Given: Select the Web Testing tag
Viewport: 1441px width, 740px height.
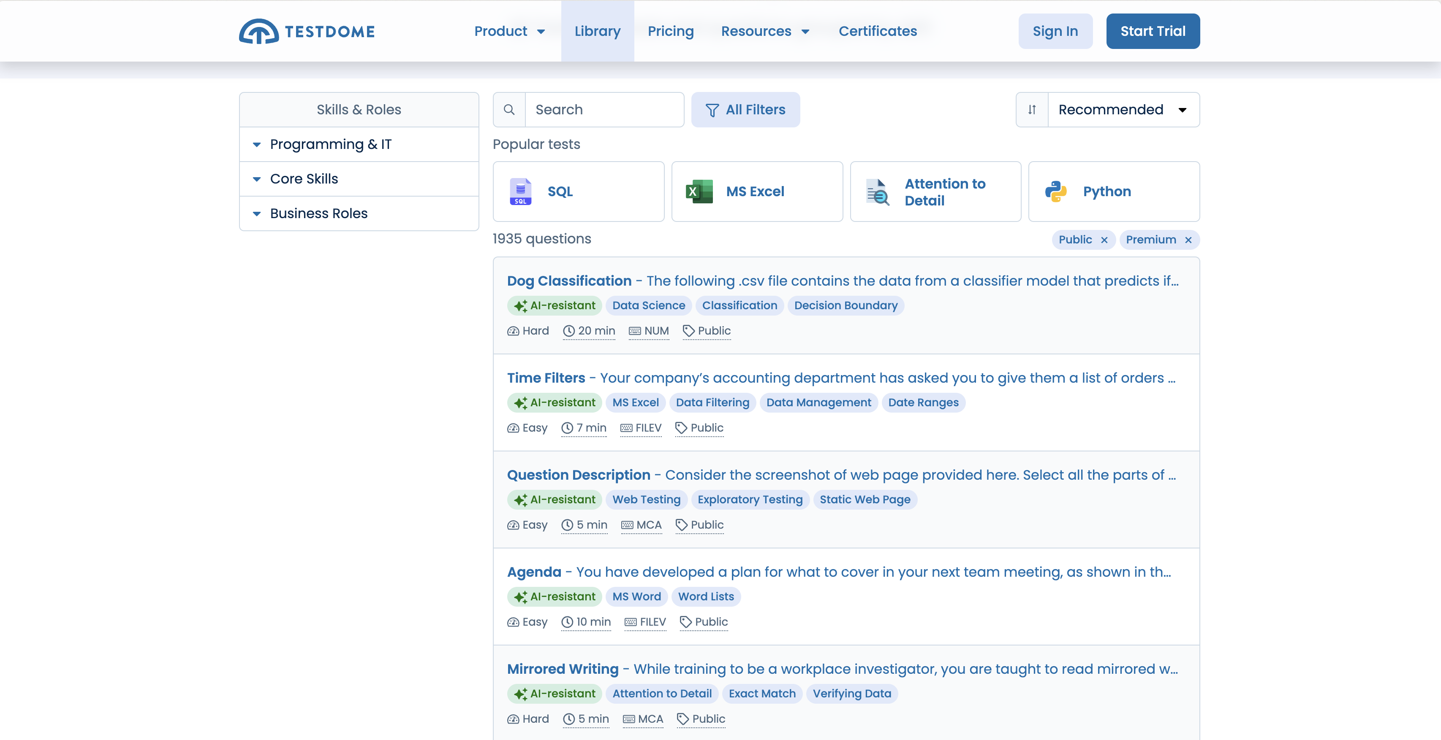Looking at the screenshot, I should (x=646, y=500).
